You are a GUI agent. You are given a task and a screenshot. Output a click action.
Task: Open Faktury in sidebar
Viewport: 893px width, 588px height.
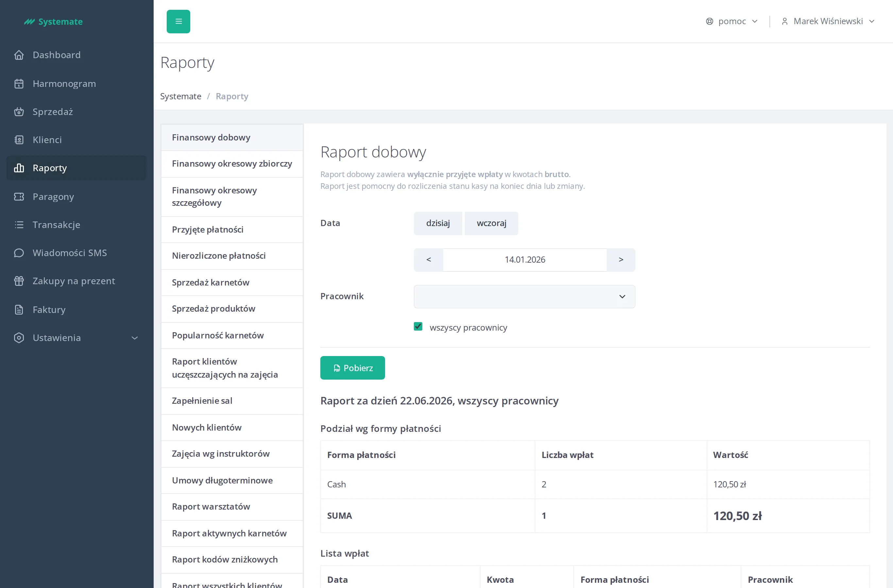[x=76, y=310]
